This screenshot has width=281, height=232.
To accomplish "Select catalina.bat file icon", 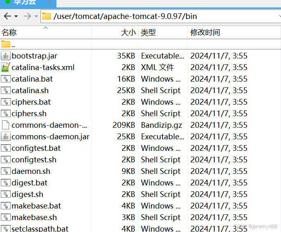I will (5, 79).
